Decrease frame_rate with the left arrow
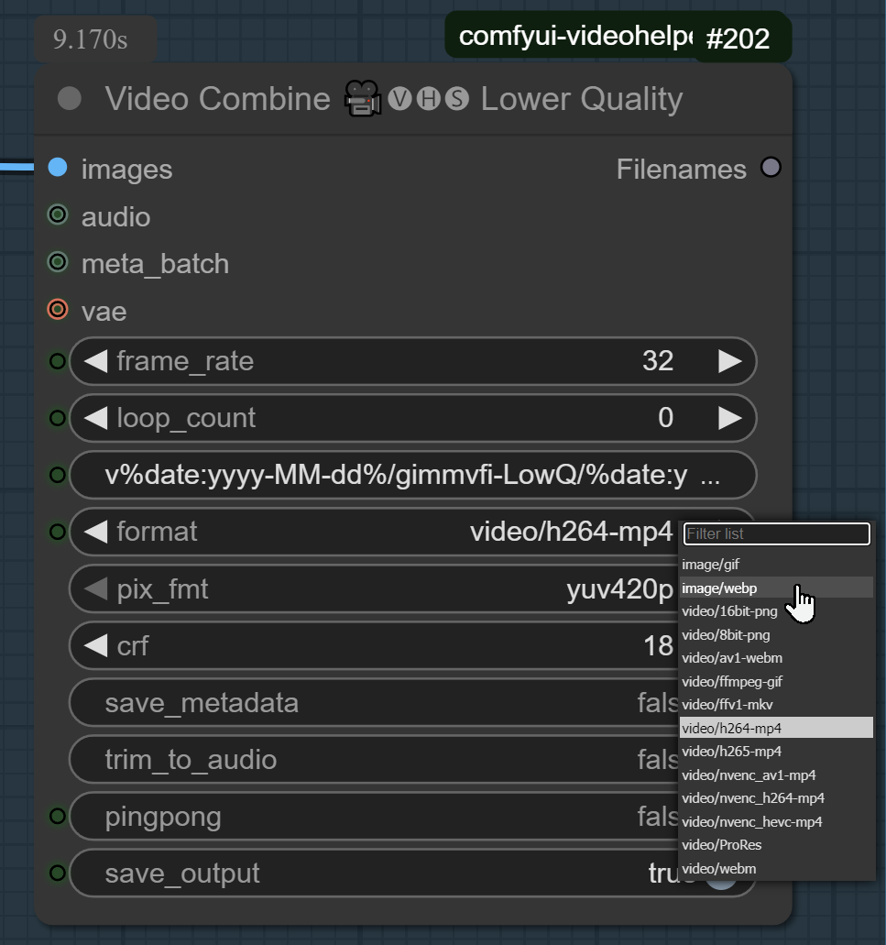The height and width of the screenshot is (945, 886). click(x=96, y=361)
